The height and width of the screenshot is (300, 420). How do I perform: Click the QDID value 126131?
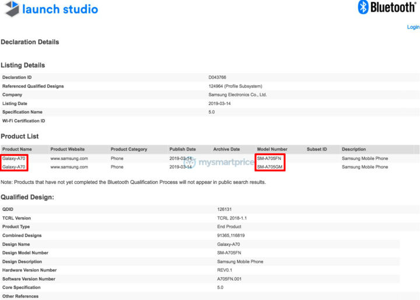click(224, 210)
